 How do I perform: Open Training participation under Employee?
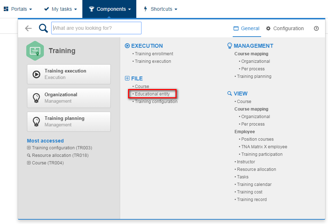[x=262, y=154]
